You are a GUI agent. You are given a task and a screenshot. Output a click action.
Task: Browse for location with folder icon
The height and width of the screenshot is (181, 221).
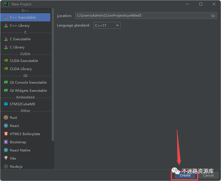point(213,15)
